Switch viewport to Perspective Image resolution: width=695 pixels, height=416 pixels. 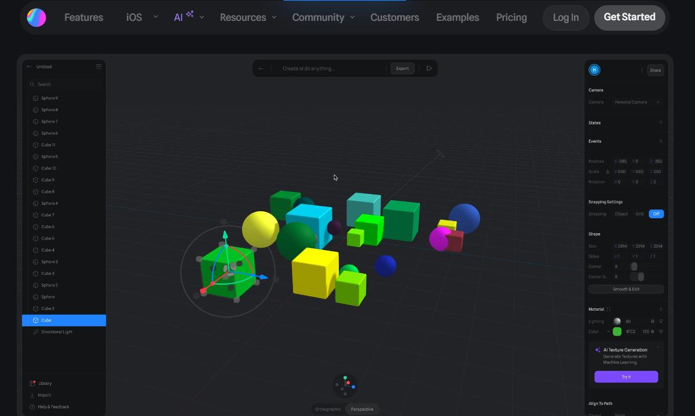pyautogui.click(x=362, y=409)
